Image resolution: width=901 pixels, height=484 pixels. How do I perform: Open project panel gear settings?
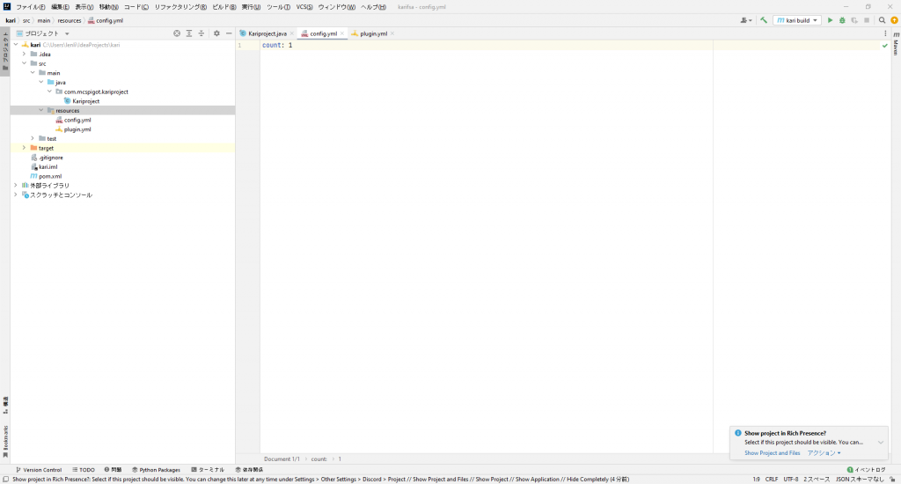216,33
